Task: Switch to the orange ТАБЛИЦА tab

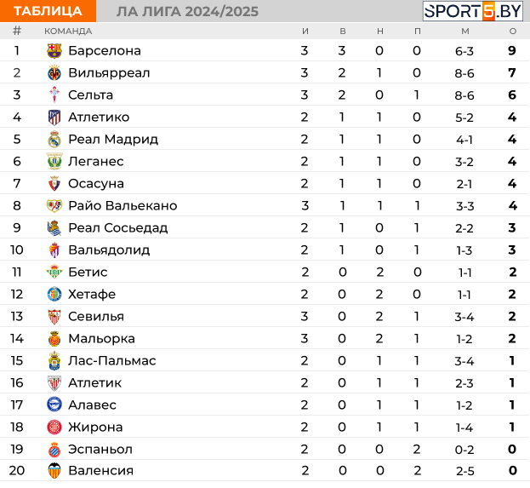Action: click(48, 11)
